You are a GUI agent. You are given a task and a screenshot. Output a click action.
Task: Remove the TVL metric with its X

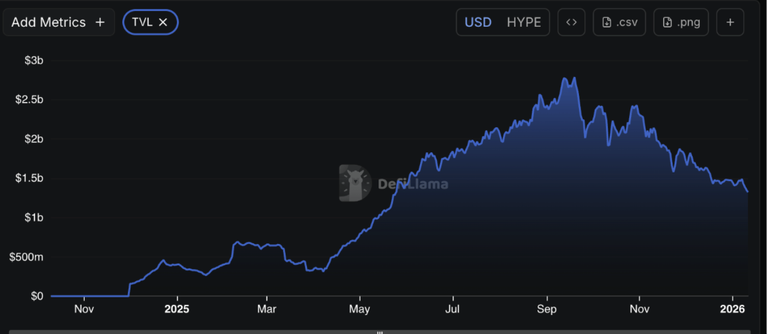163,22
